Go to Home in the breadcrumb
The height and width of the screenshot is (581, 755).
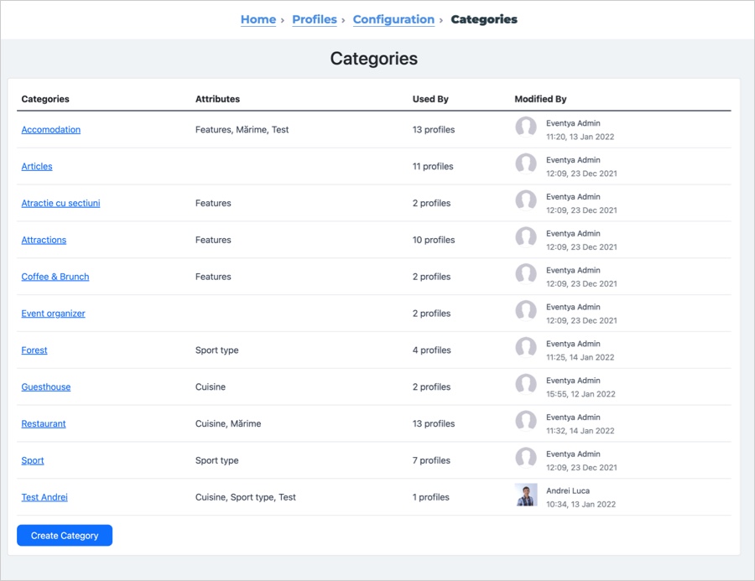(x=258, y=19)
